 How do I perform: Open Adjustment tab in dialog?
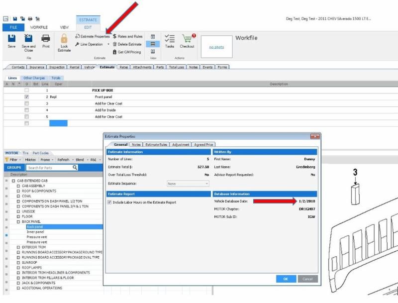coord(181,144)
